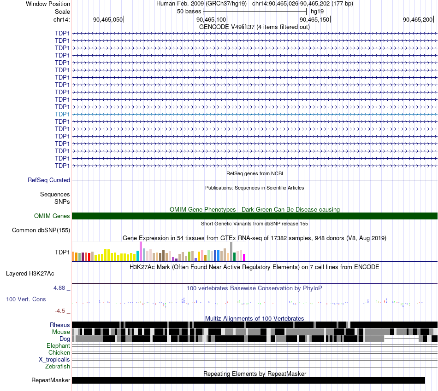Click the Layered H3K27Ac label
Image resolution: width=438 pixels, height=391 pixels.
(30, 273)
